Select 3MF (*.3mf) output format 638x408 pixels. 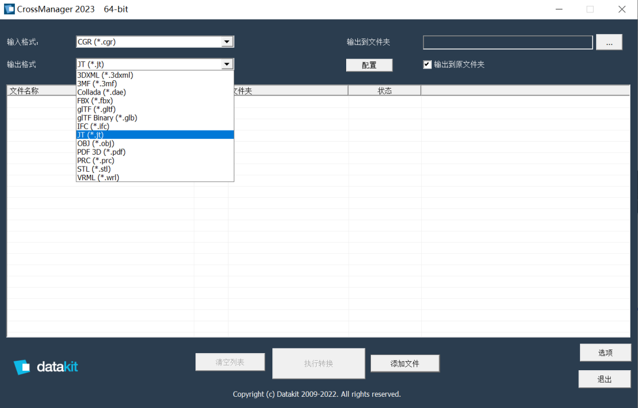coord(155,84)
